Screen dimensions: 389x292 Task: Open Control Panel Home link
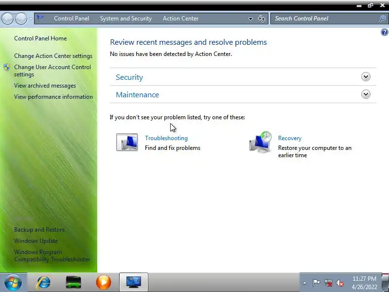tap(40, 38)
